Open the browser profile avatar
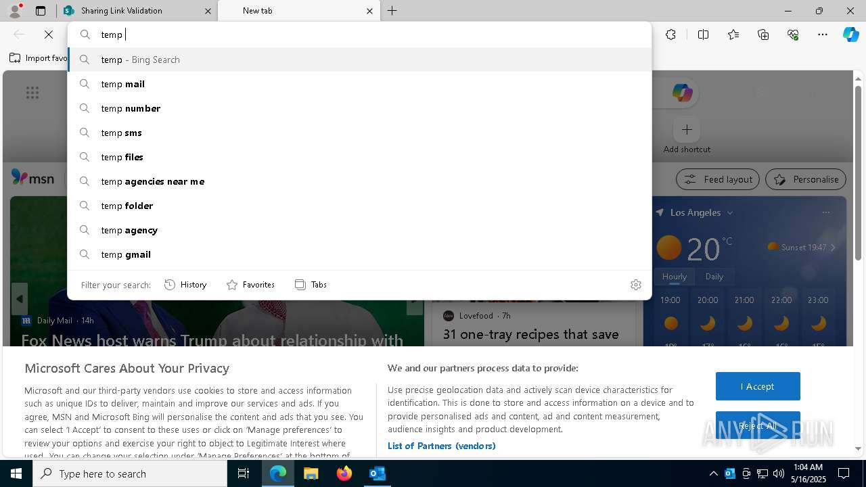Image resolution: width=866 pixels, height=487 pixels. point(14,11)
